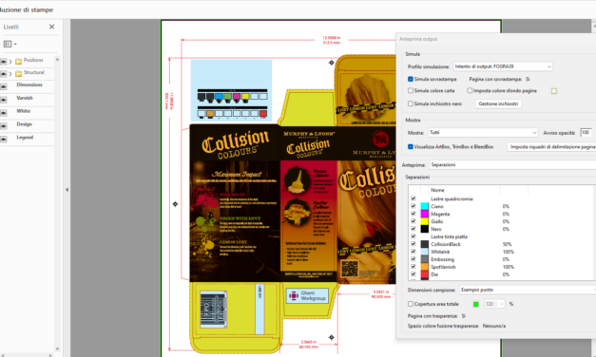Select the Structural folder icon
This screenshot has width=596, height=357.
tap(18, 74)
